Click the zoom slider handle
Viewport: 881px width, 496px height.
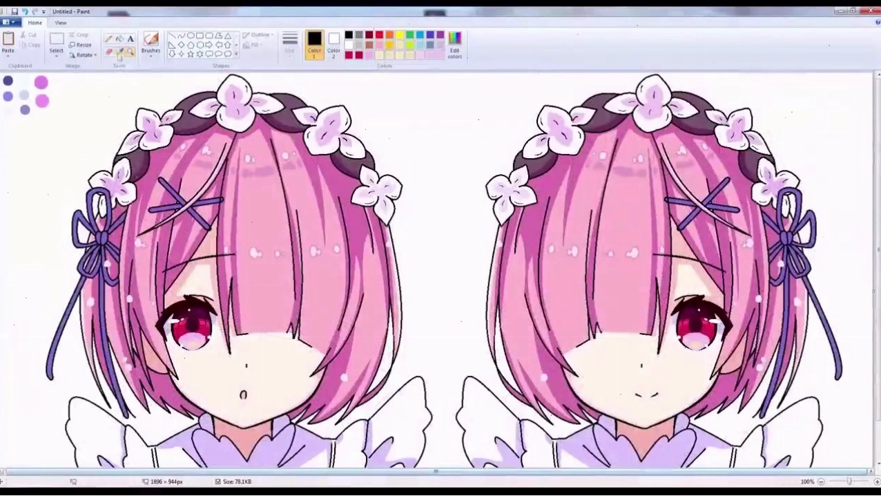[x=849, y=481]
